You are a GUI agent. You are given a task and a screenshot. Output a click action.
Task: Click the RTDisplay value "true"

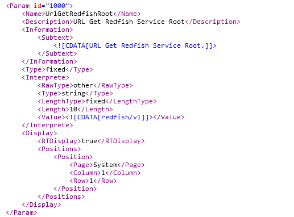[x=89, y=141]
